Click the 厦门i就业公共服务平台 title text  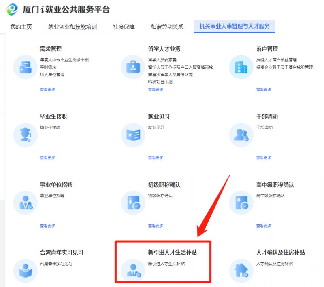click(x=66, y=9)
